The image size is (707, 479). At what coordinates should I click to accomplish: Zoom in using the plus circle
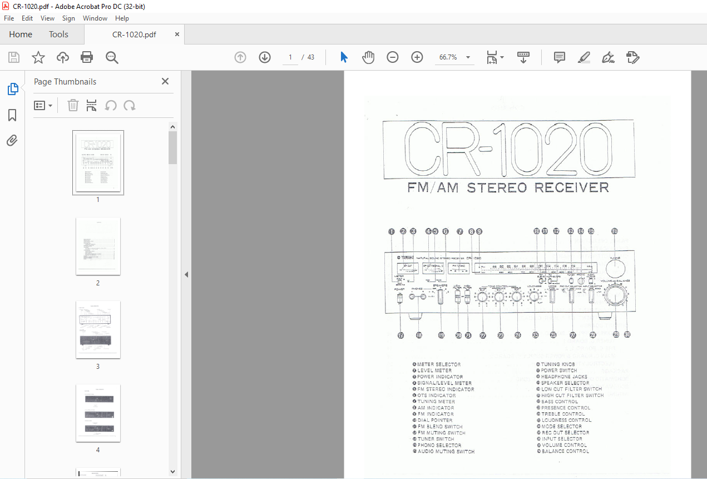(417, 57)
